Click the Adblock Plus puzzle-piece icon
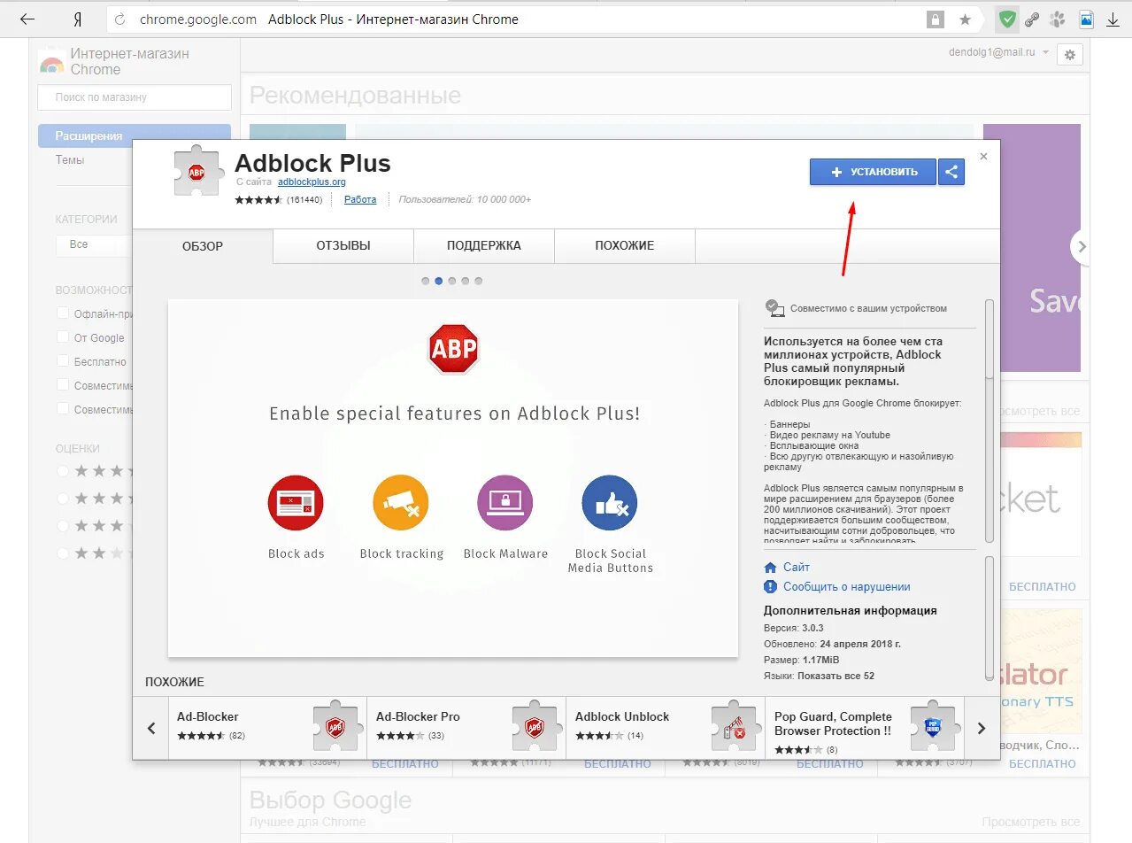1132x843 pixels. [x=198, y=169]
